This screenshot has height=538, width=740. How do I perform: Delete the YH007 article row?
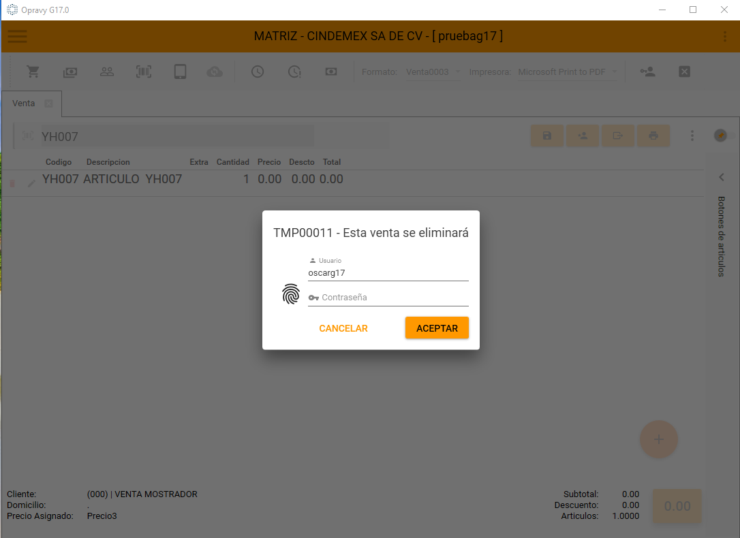pos(12,183)
